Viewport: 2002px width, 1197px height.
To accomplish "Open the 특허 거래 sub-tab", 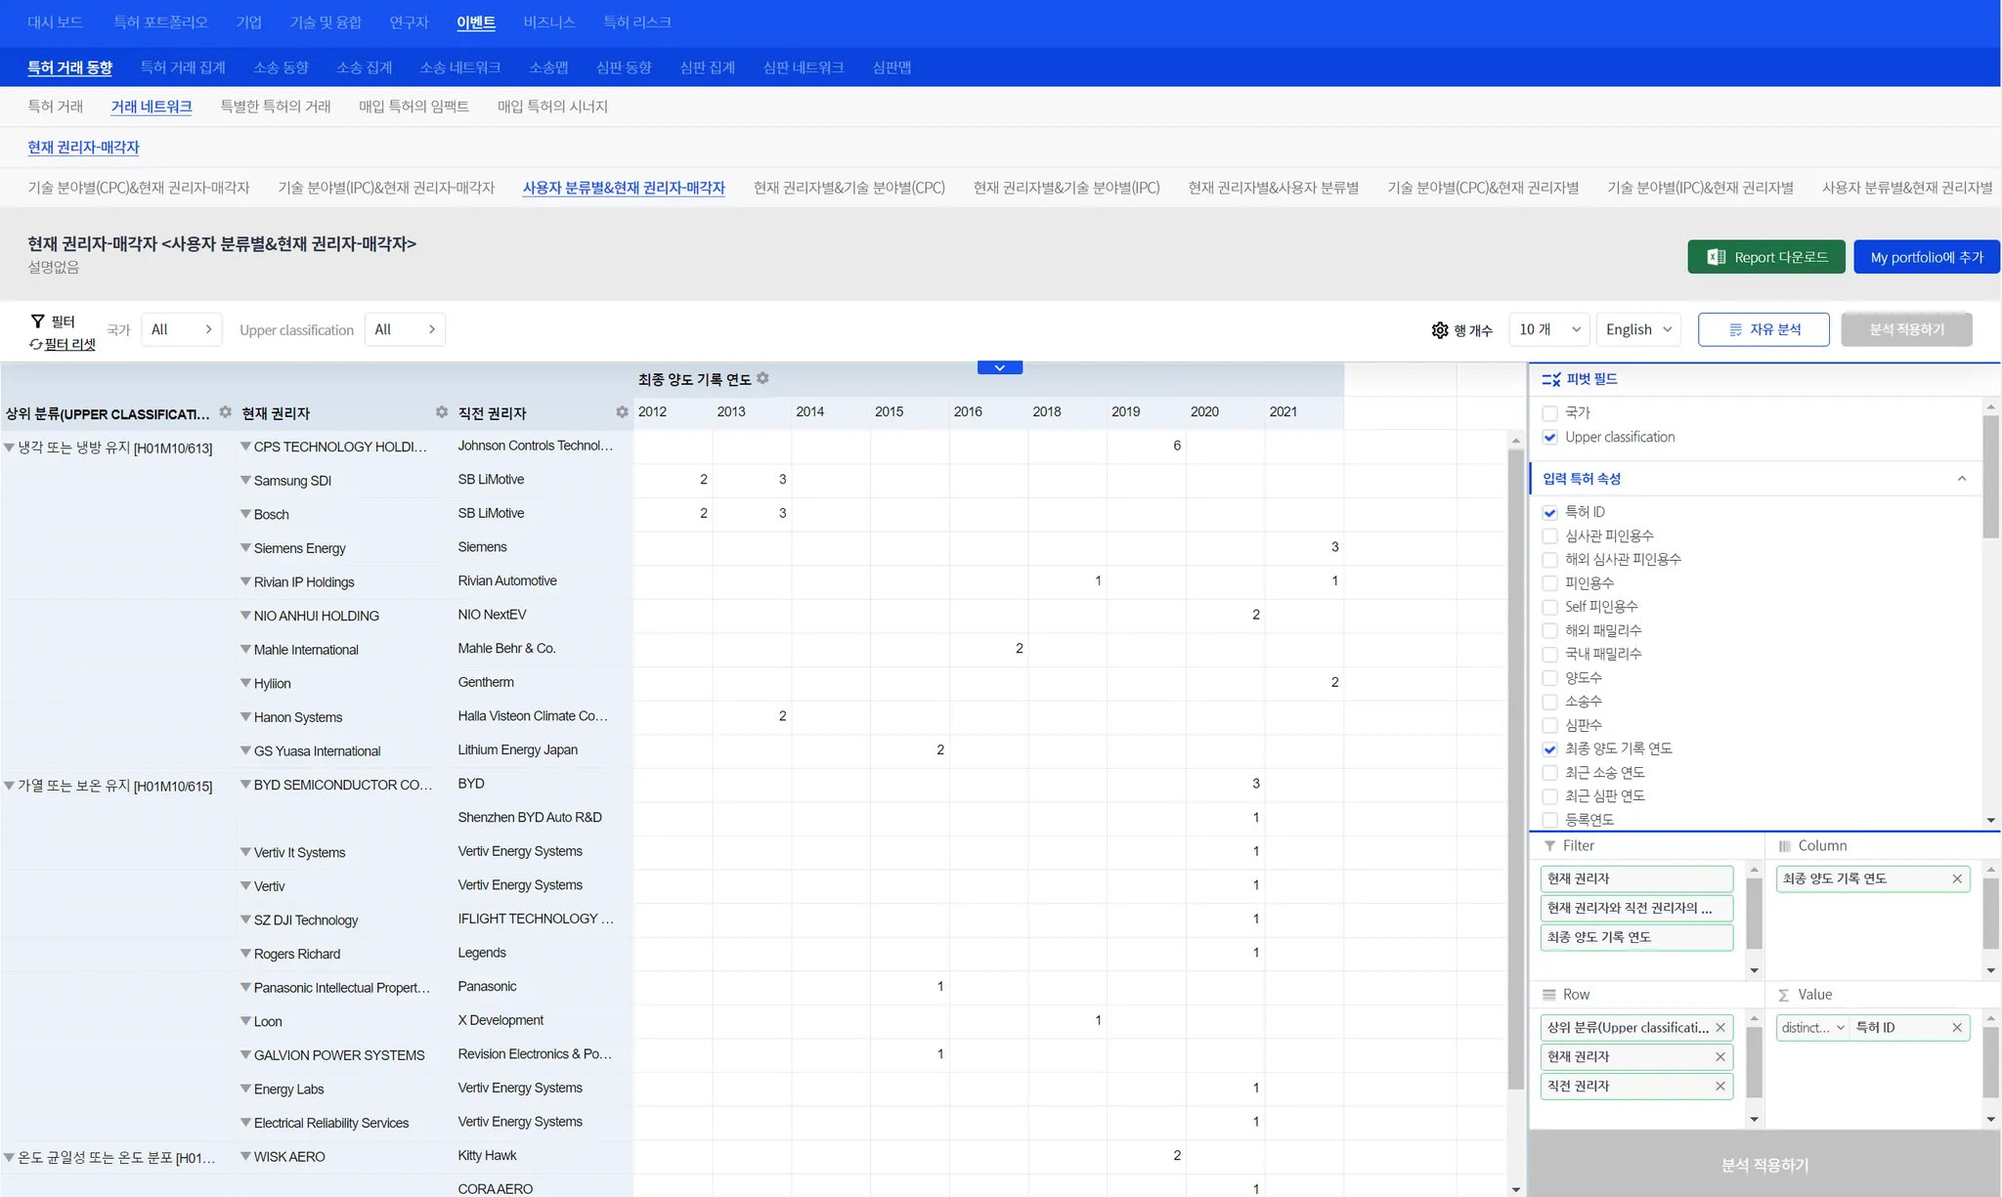I will (x=56, y=107).
